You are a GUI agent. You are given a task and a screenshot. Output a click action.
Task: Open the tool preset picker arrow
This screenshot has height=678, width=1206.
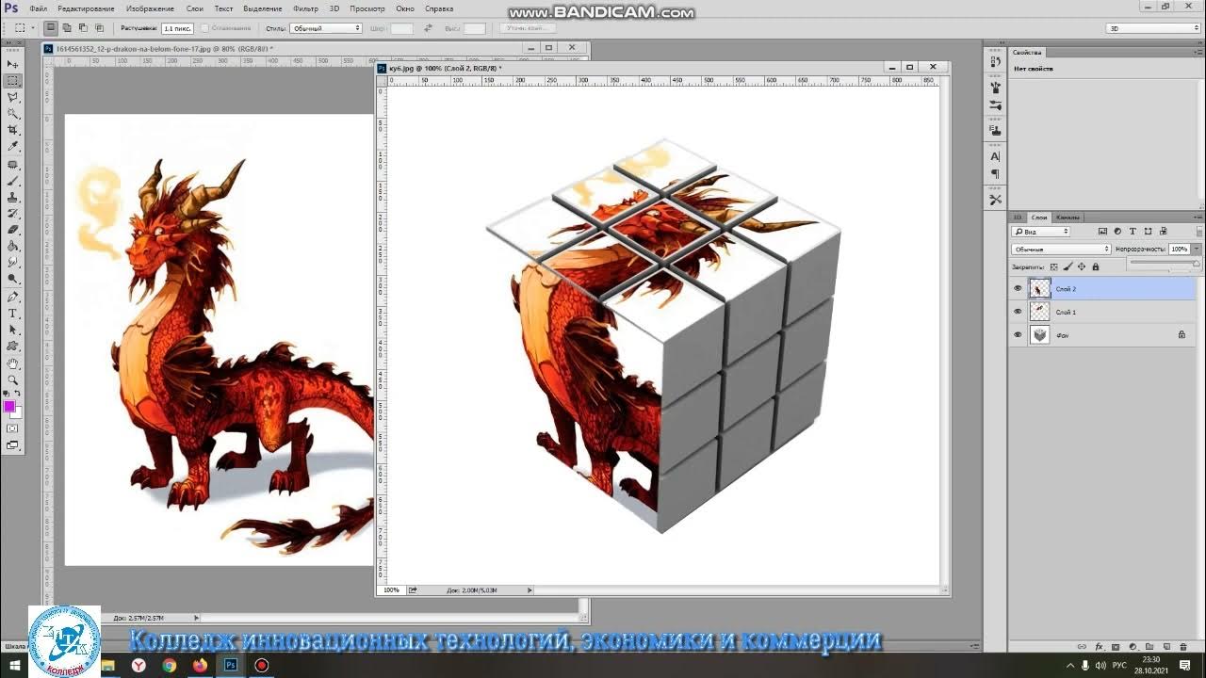[33, 28]
